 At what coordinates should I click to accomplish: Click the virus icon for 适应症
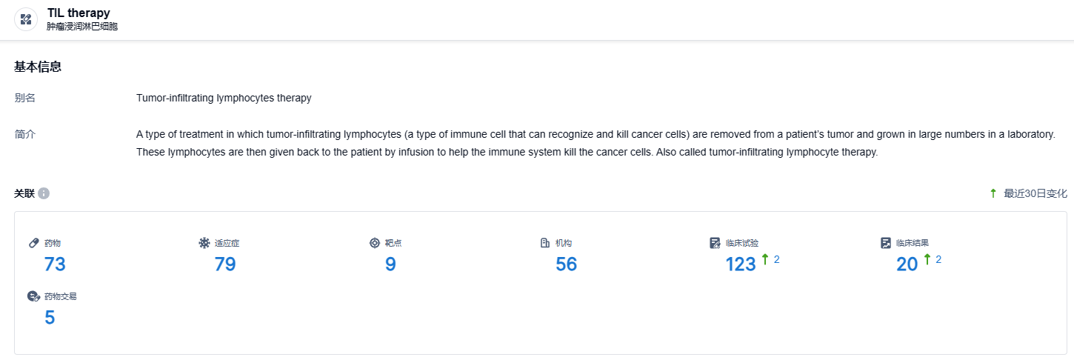pos(204,243)
